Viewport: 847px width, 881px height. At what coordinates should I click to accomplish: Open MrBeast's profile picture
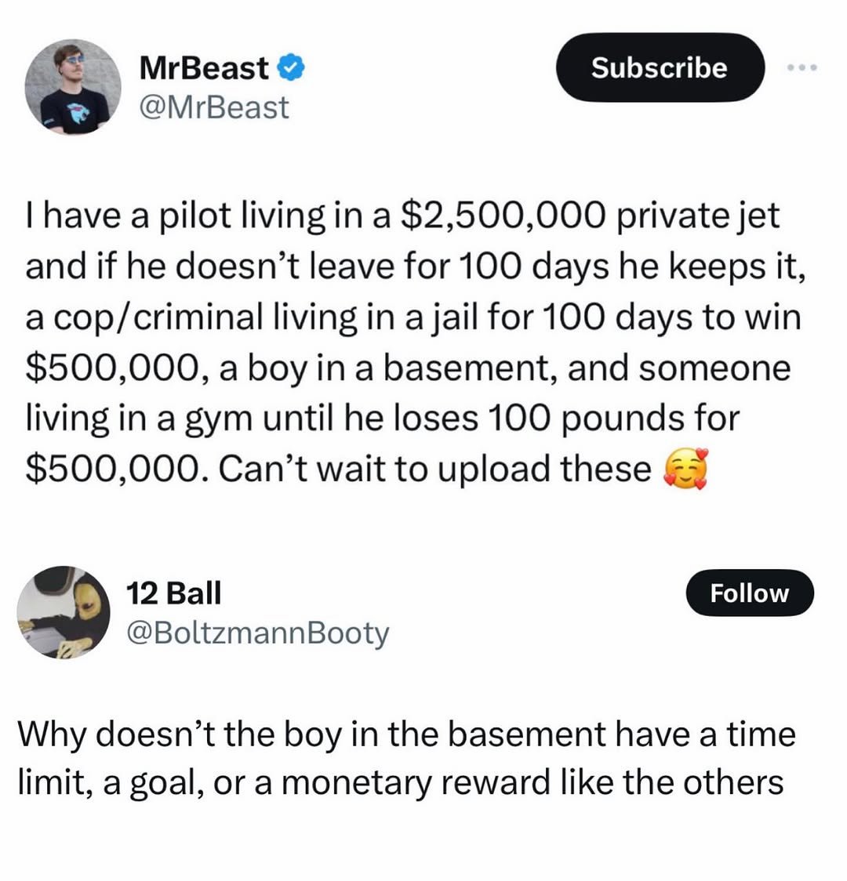pyautogui.click(x=74, y=87)
